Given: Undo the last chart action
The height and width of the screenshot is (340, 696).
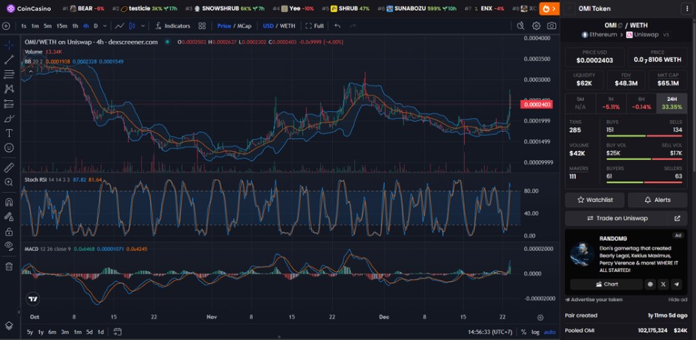Looking at the screenshot, I should tap(338, 26).
